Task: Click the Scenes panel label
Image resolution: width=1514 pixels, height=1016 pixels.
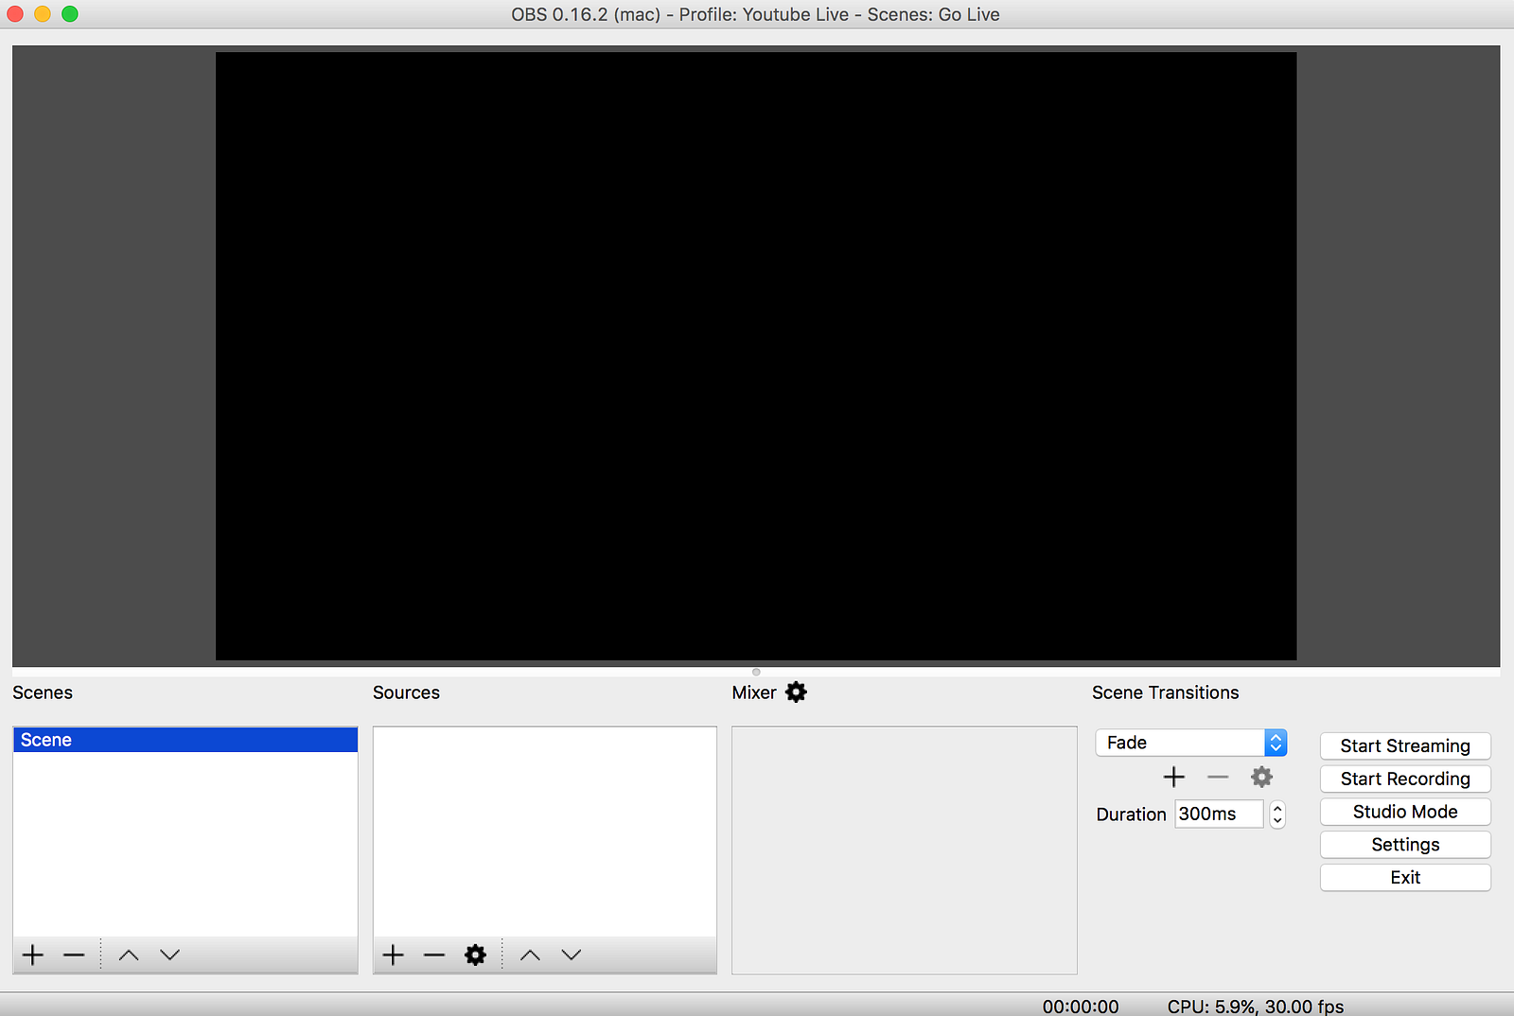Action: tap(43, 692)
